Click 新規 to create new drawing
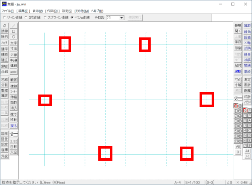The width and height of the screenshot is (252, 185). [x=238, y=26]
